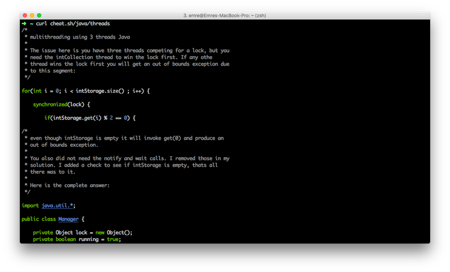Click the green prompt arrow
Screen dimensions: 450x272
[x=23, y=23]
